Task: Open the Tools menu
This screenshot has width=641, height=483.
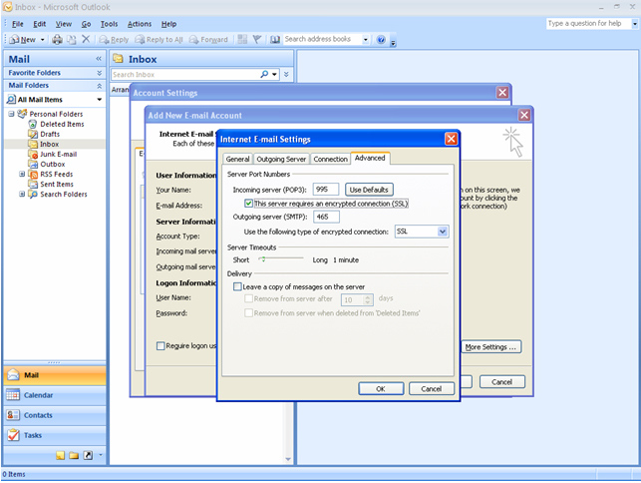Action: pyautogui.click(x=109, y=23)
